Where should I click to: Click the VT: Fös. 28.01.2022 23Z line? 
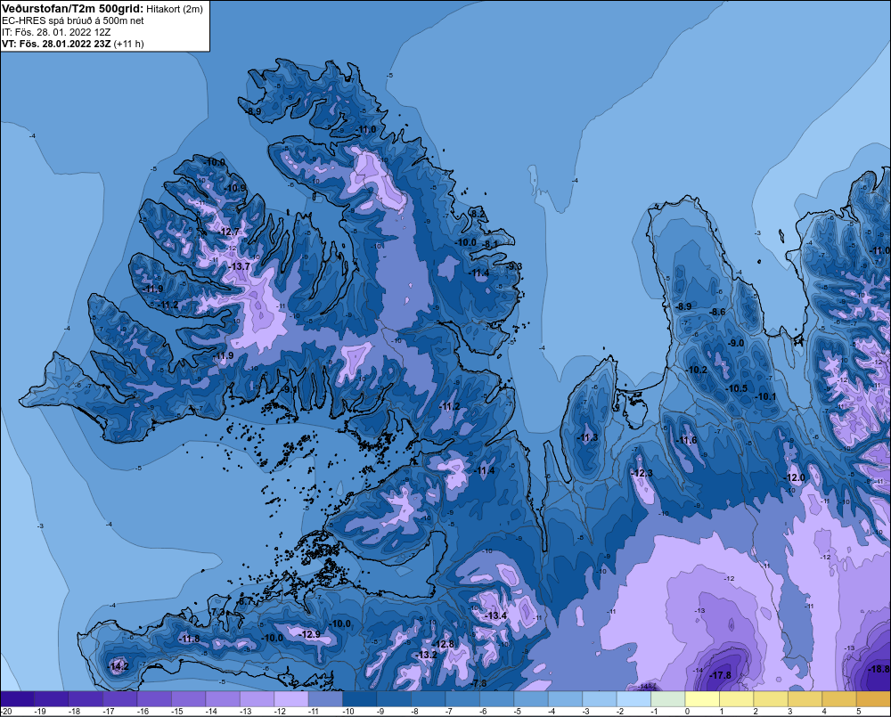(x=73, y=44)
